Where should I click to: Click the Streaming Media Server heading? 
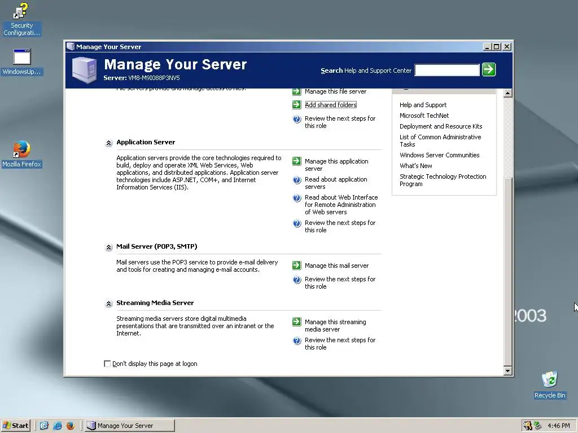tap(155, 303)
